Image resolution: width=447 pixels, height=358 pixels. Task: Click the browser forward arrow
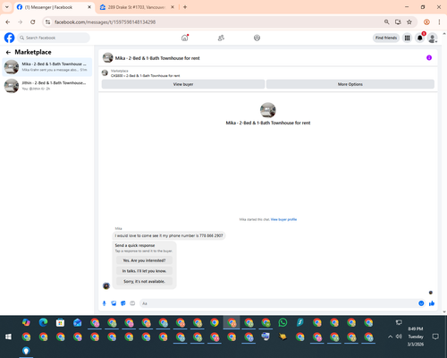[x=21, y=22]
